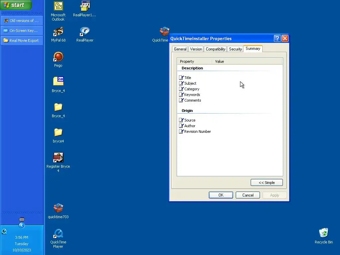
Task: Select the MyPal 68 raccoon shortcut
Action: coord(58,35)
